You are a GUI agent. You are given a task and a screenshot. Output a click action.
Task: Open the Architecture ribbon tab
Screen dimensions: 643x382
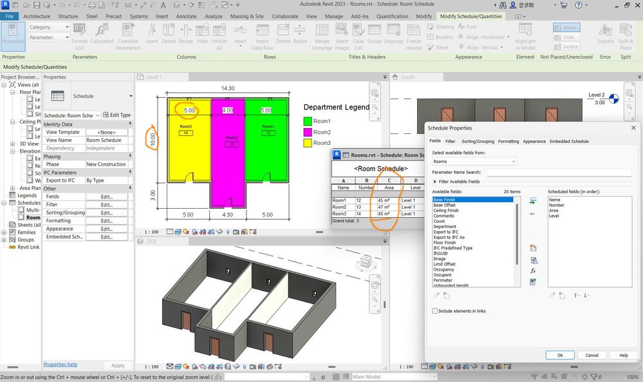[x=37, y=16]
